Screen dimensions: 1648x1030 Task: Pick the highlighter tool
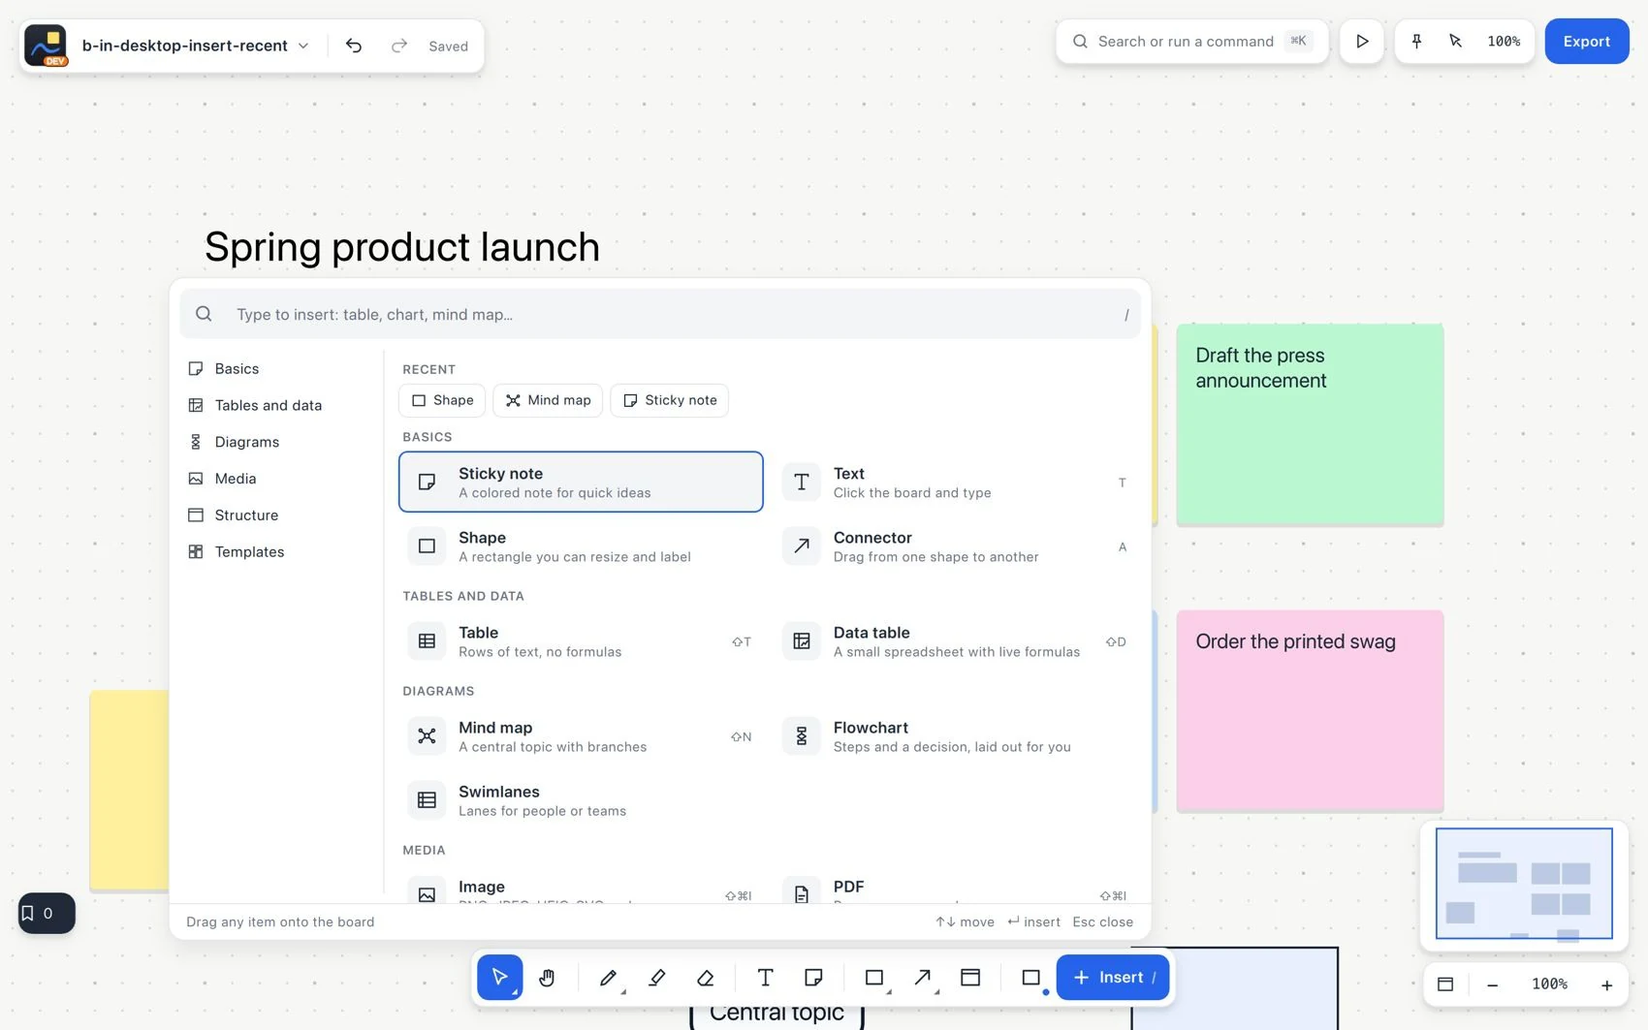656,978
